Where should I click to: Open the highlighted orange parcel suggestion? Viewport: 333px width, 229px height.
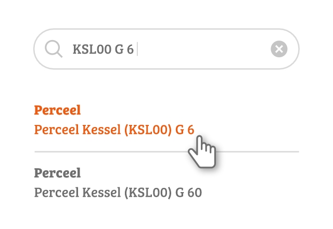[114, 130]
